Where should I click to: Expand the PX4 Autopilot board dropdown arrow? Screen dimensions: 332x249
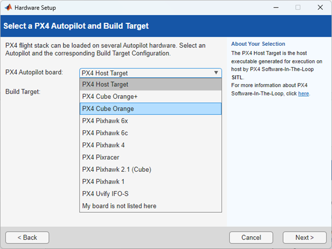pos(216,73)
